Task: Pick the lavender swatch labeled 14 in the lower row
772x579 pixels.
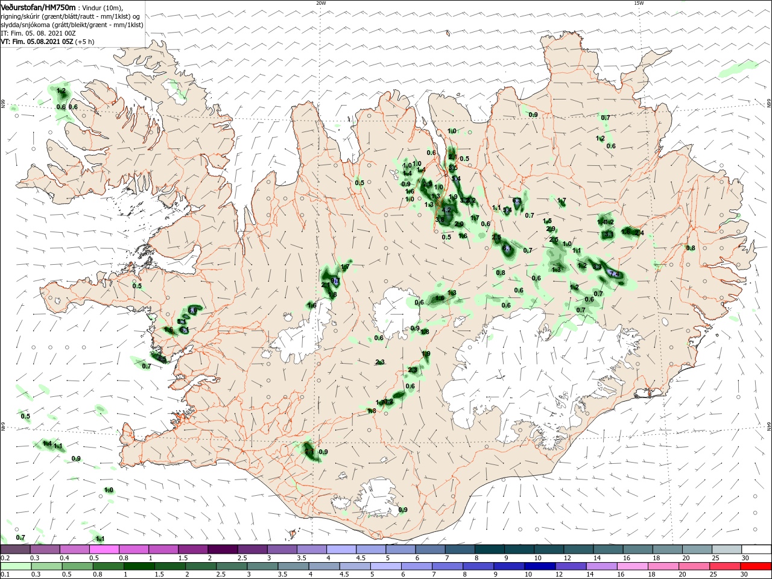Action: pos(601,566)
